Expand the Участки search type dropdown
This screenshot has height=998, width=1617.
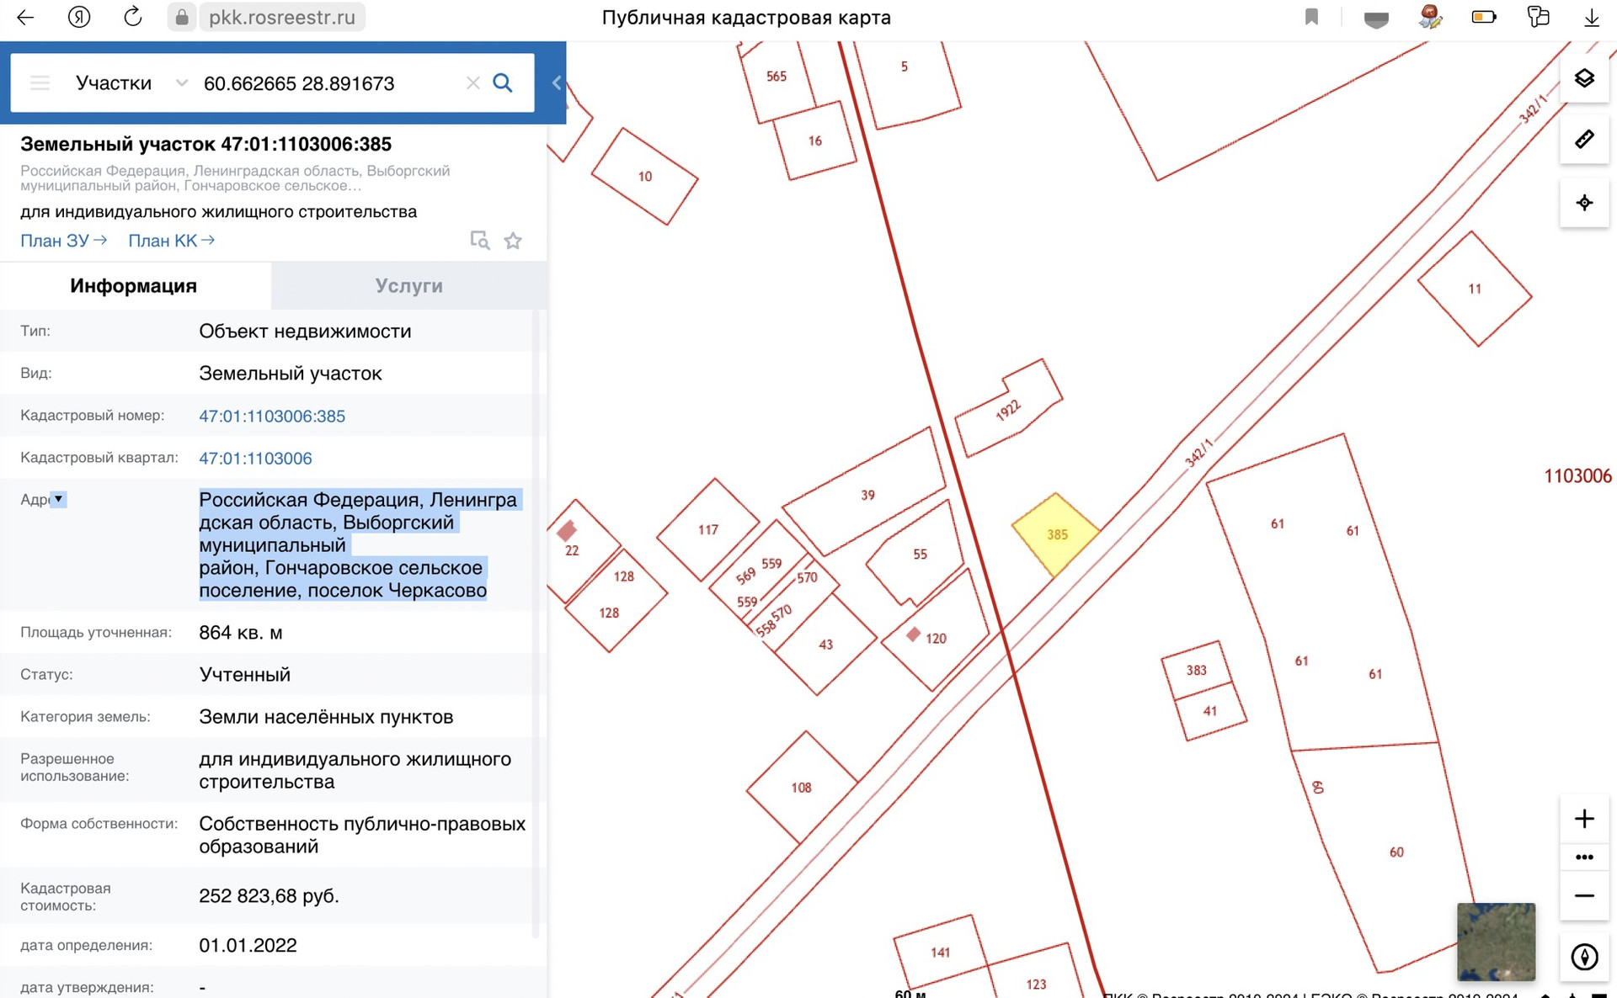(x=181, y=82)
